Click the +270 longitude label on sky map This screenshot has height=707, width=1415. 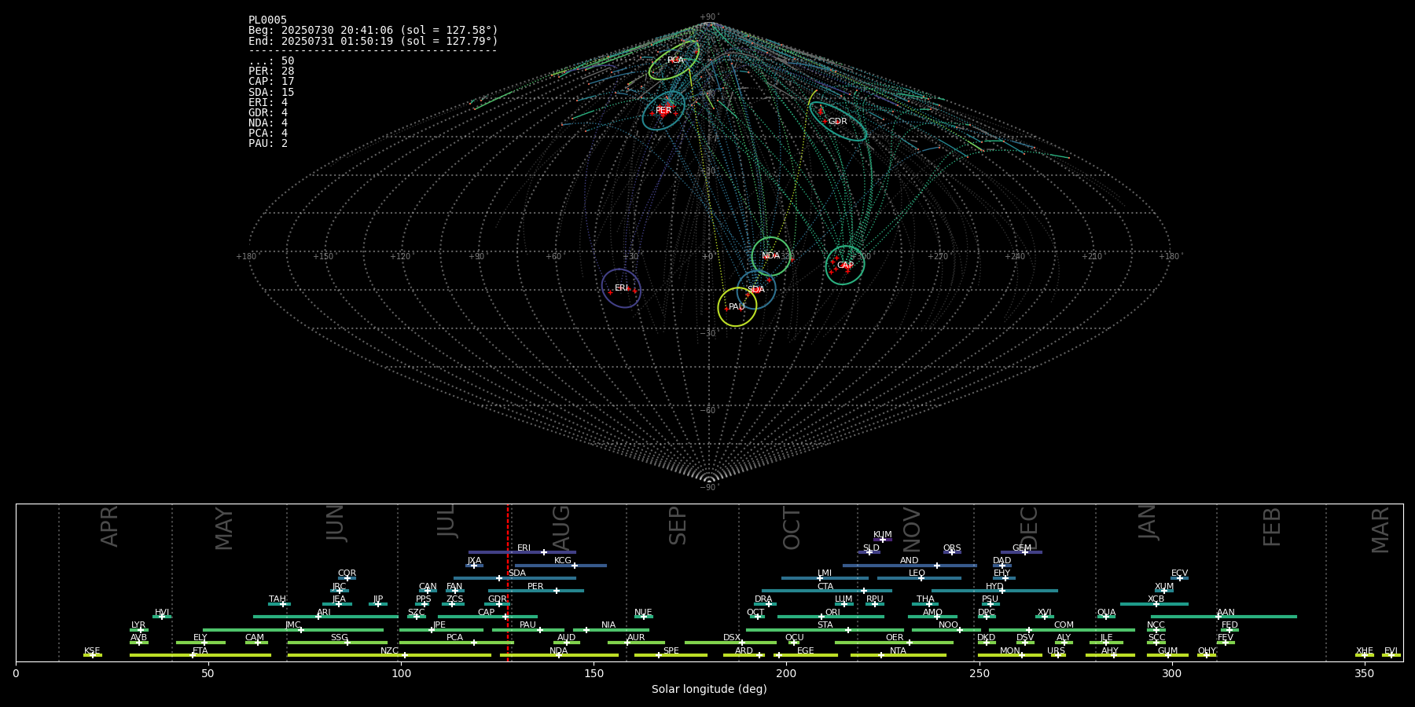coord(938,257)
